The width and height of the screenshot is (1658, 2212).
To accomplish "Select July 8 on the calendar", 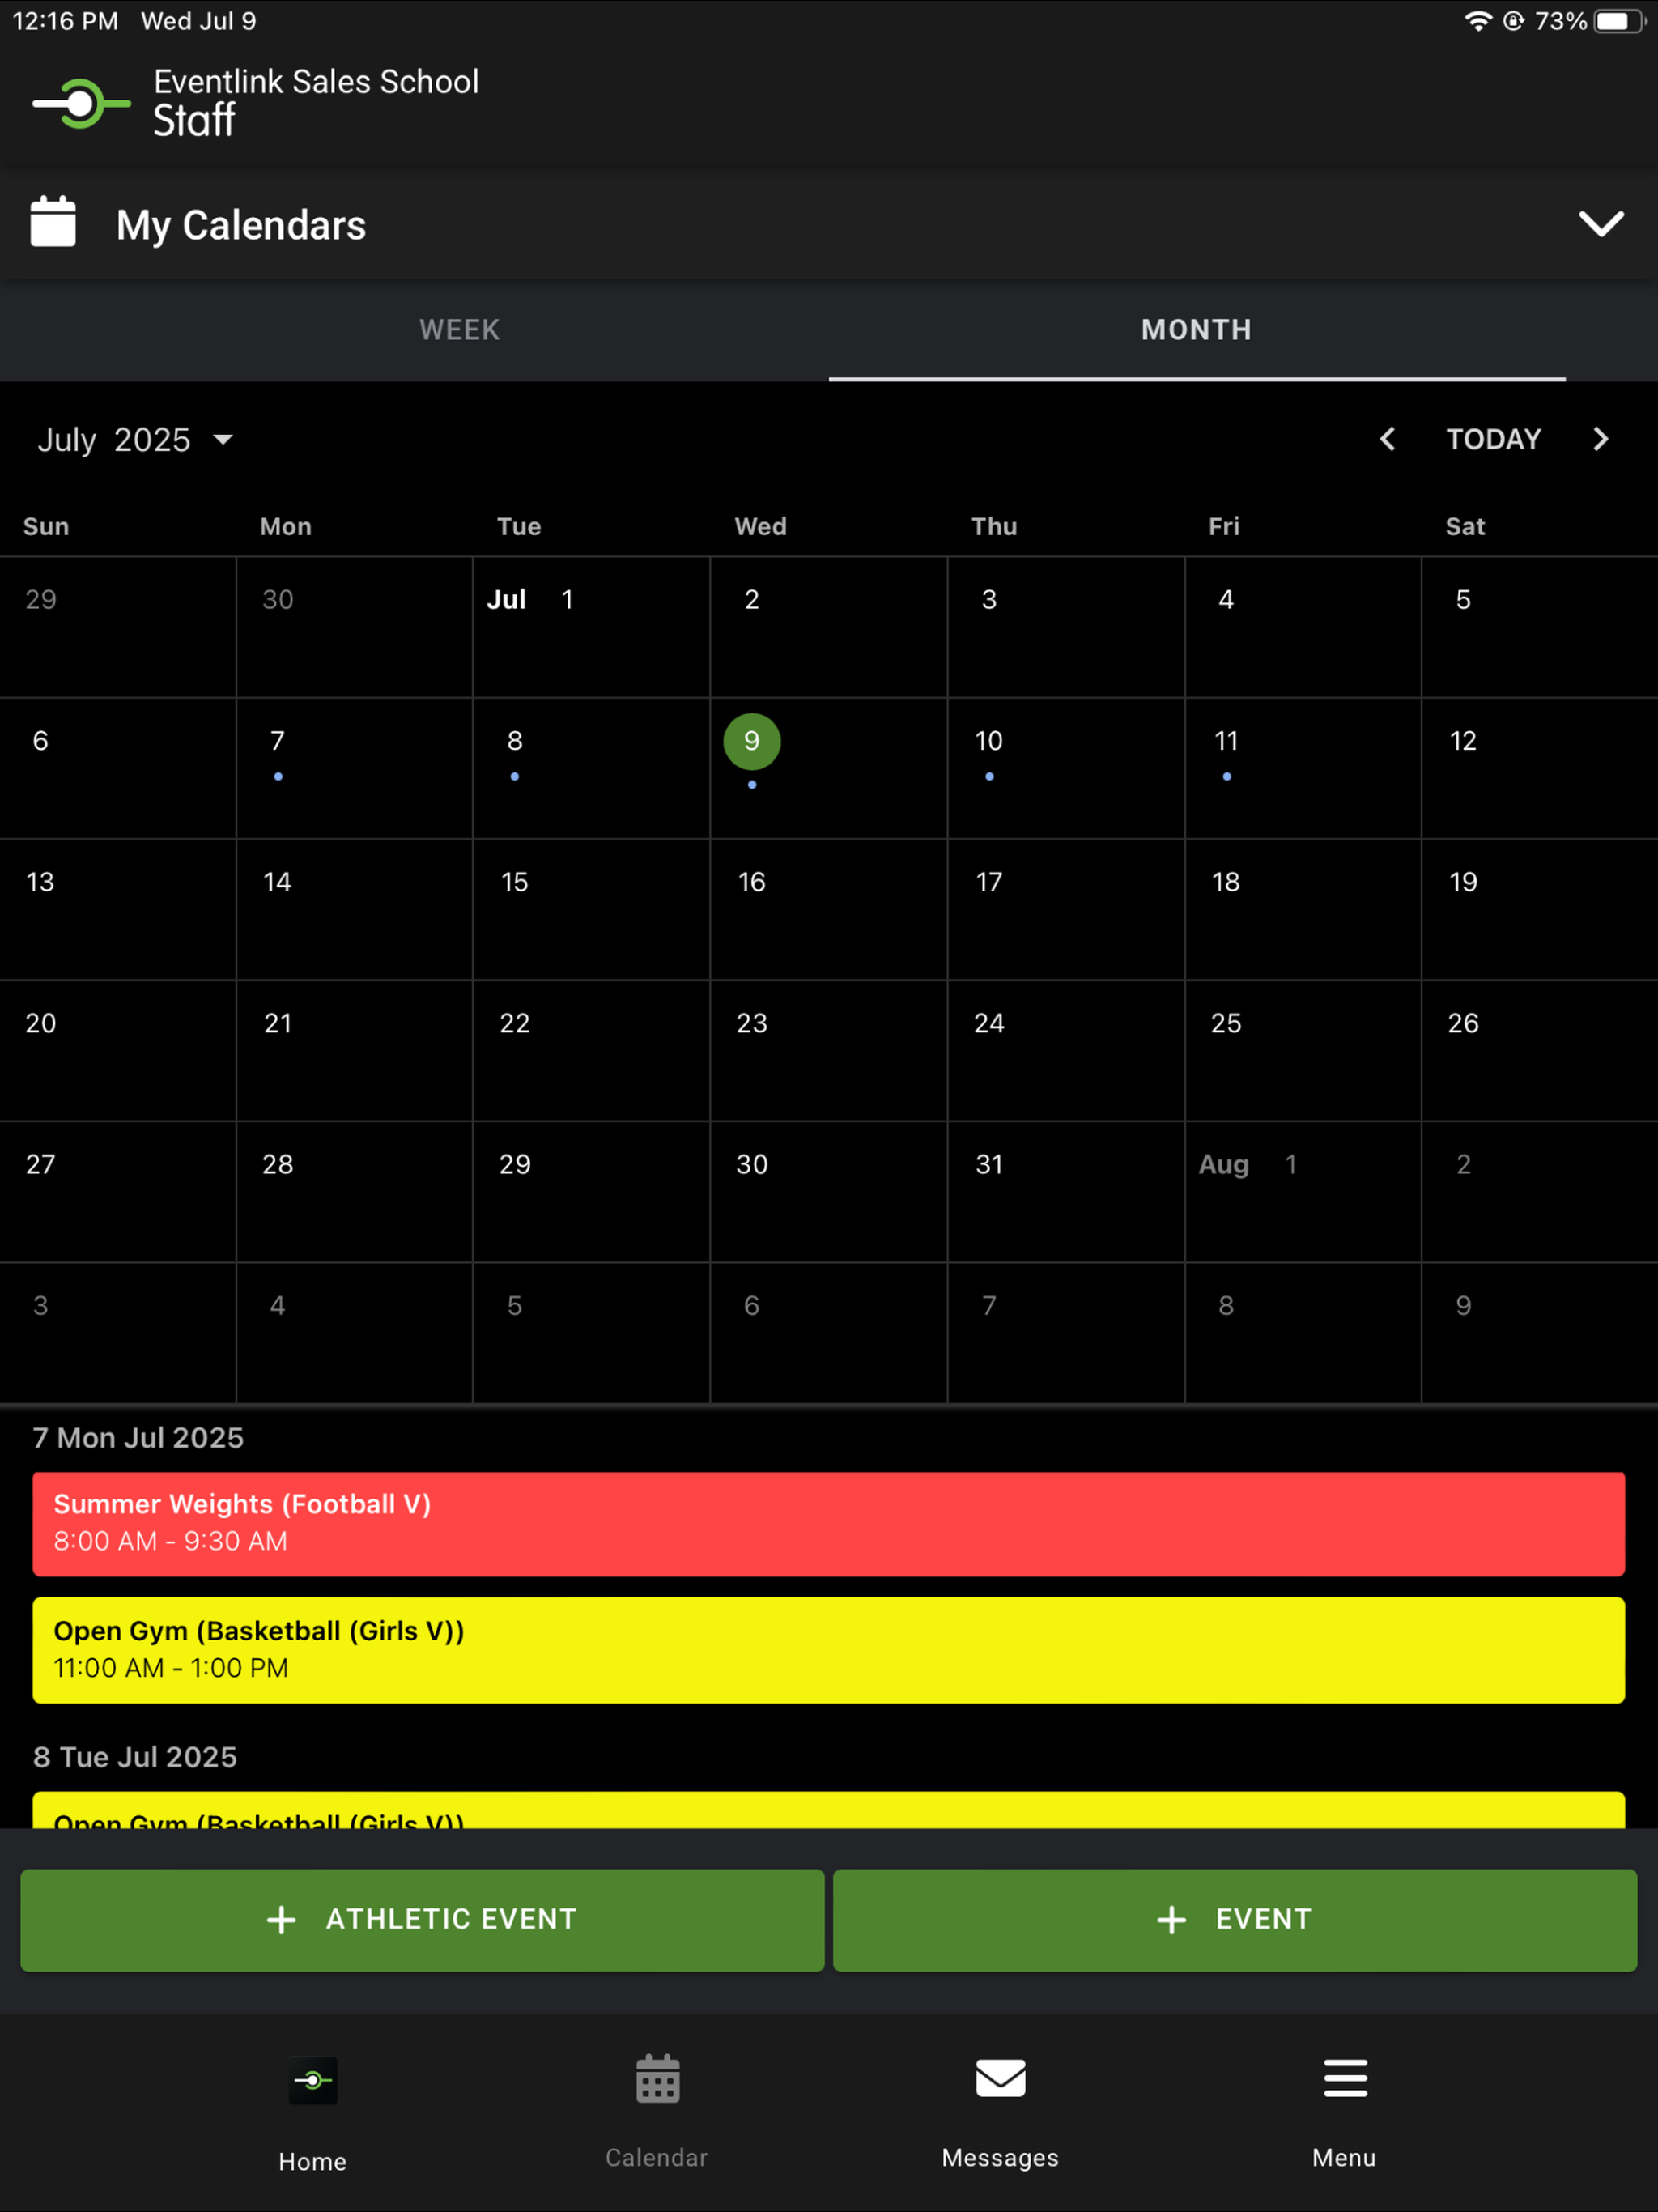I will [591, 768].
